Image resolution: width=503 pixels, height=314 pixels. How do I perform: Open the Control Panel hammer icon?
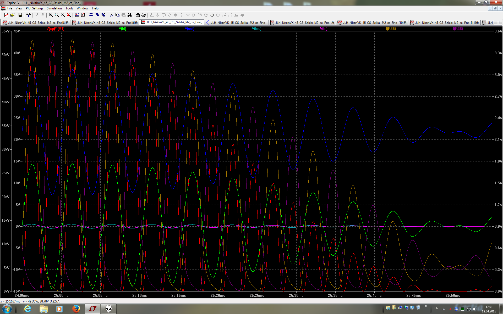click(x=28, y=15)
